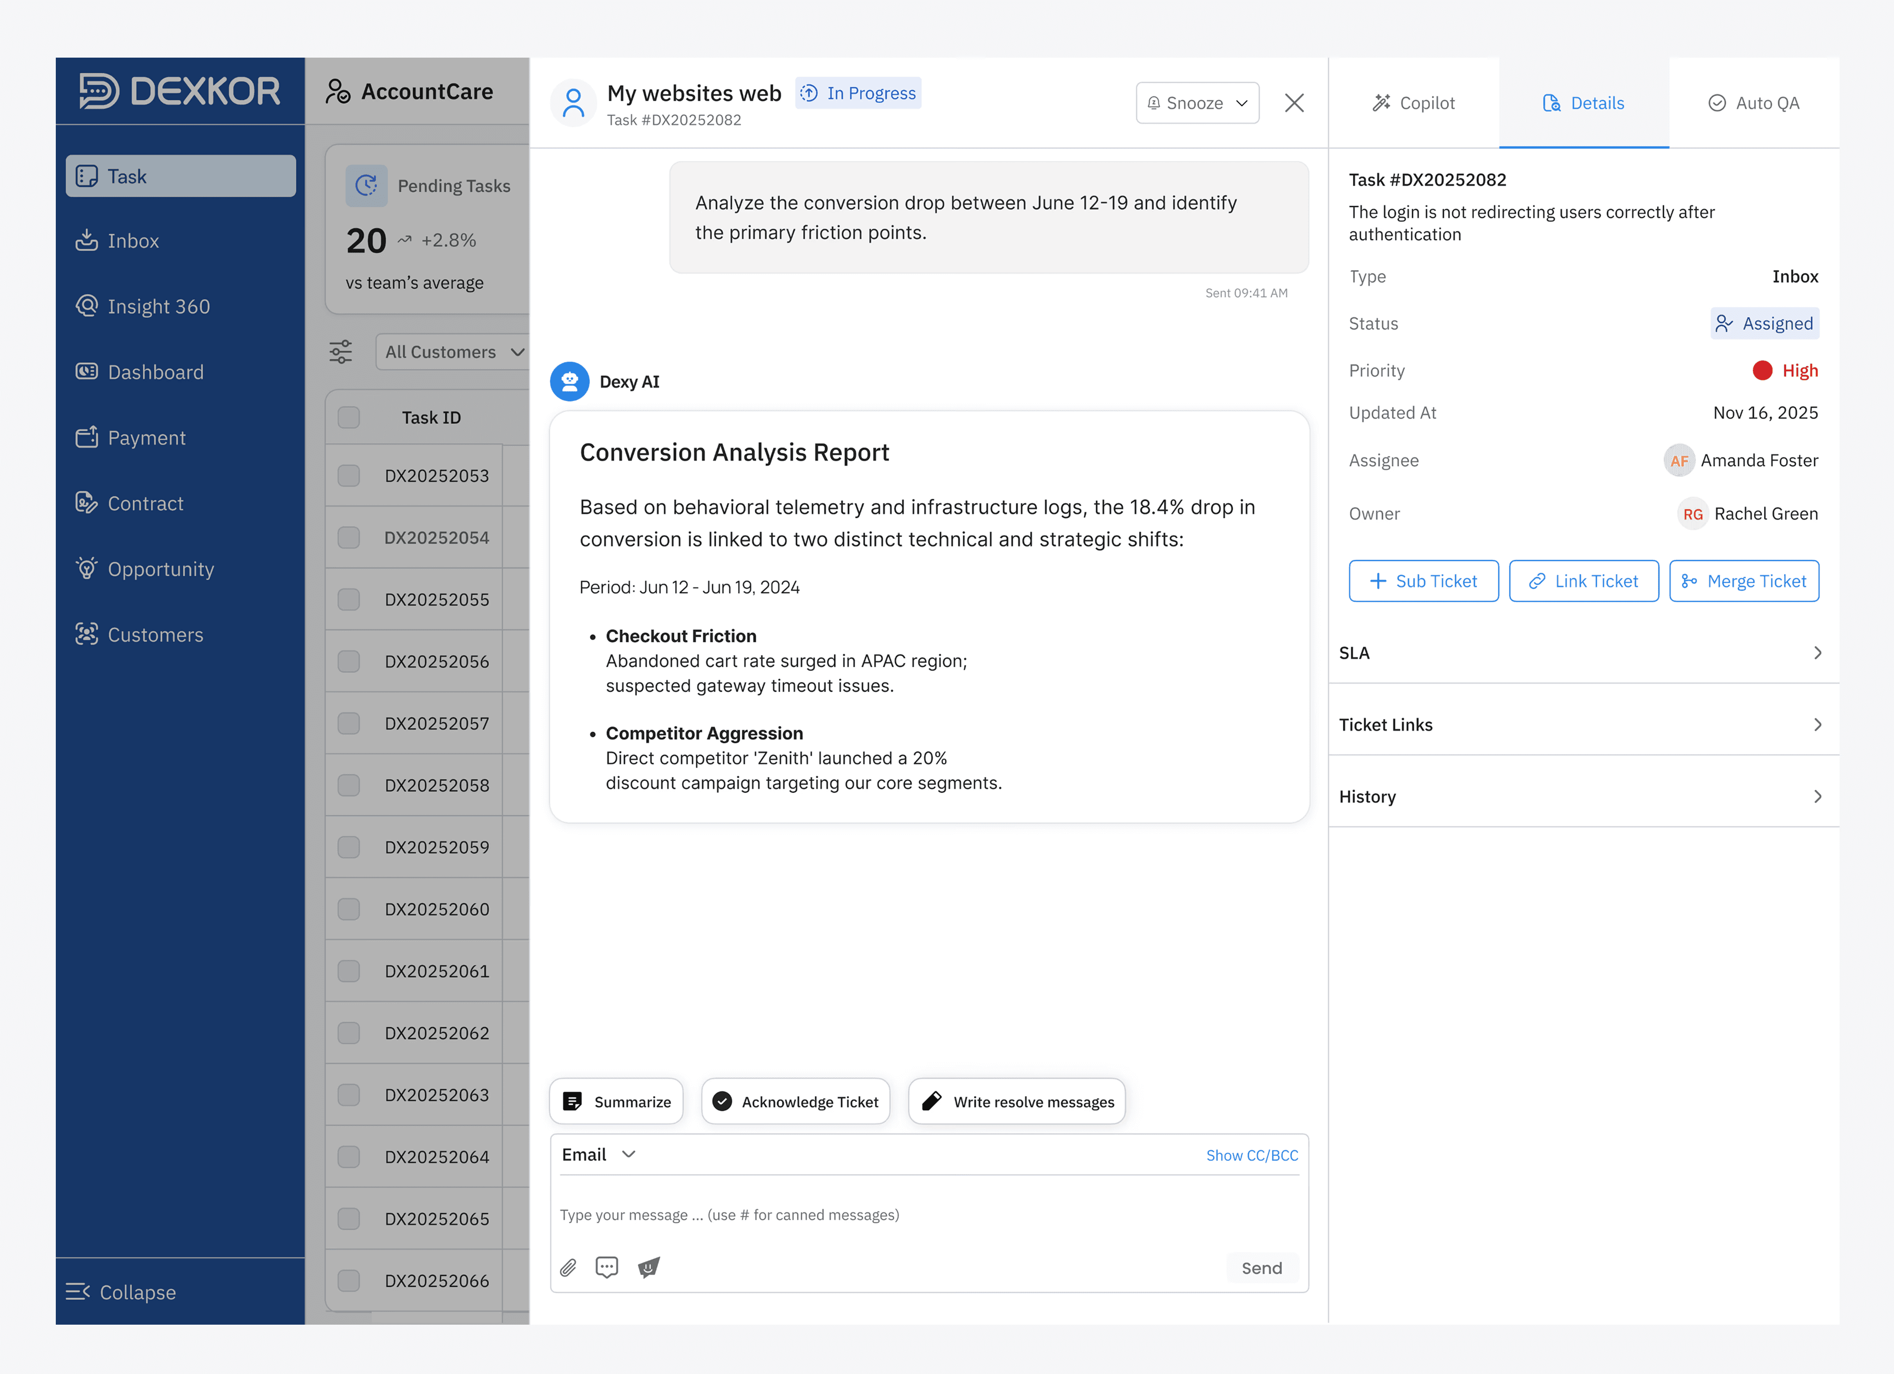Screen dimensions: 1894x1374
Task: Click task ID DX20252062
Action: [437, 1033]
